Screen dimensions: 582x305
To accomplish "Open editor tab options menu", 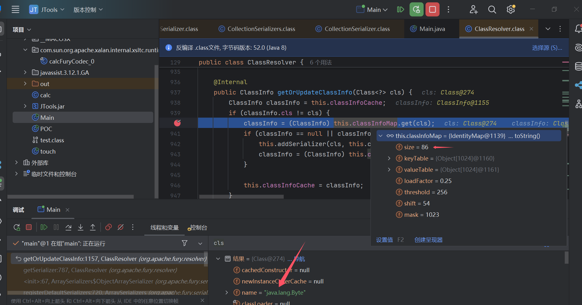I will (x=560, y=29).
